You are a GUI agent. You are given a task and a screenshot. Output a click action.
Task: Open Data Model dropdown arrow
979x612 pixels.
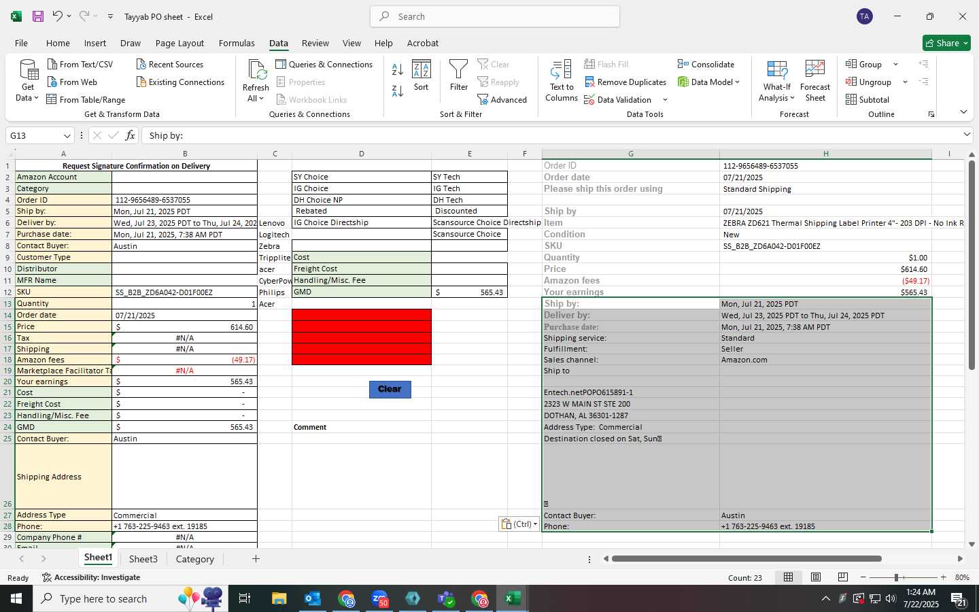coord(737,82)
